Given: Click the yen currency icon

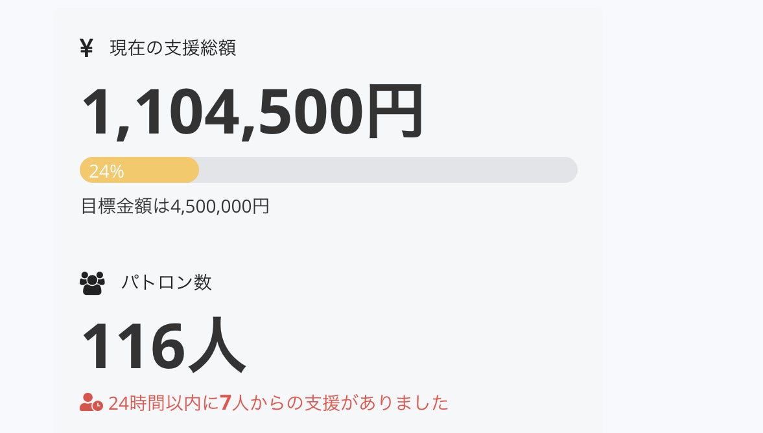Looking at the screenshot, I should coord(86,49).
